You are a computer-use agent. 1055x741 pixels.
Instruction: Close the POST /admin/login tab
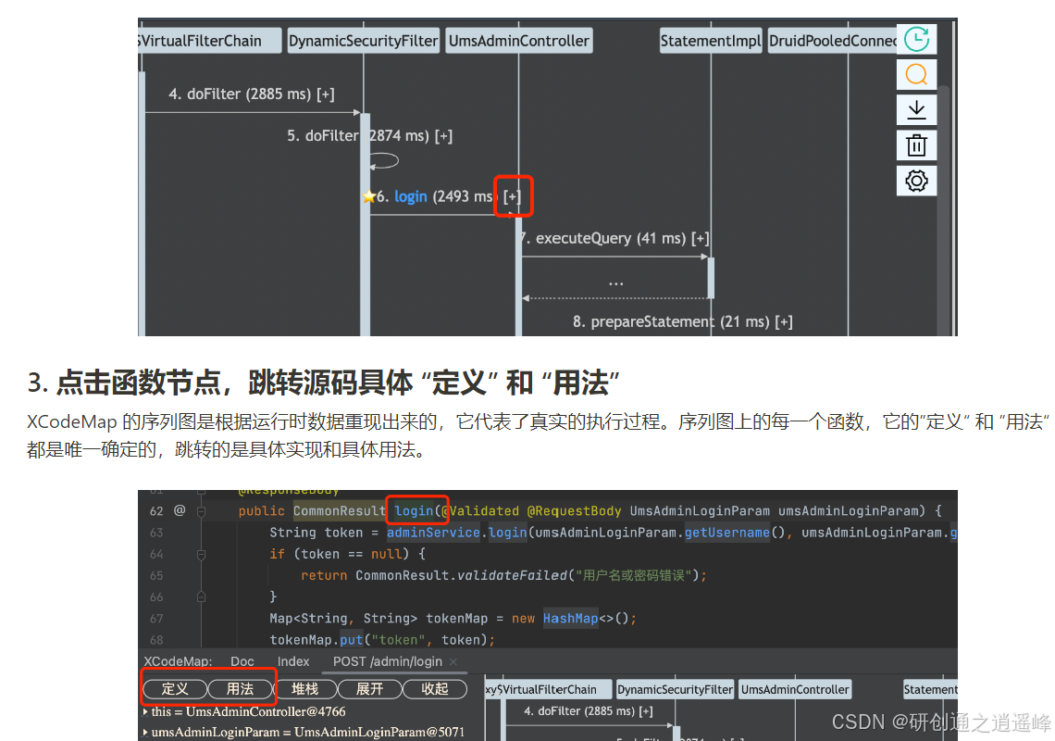(453, 661)
